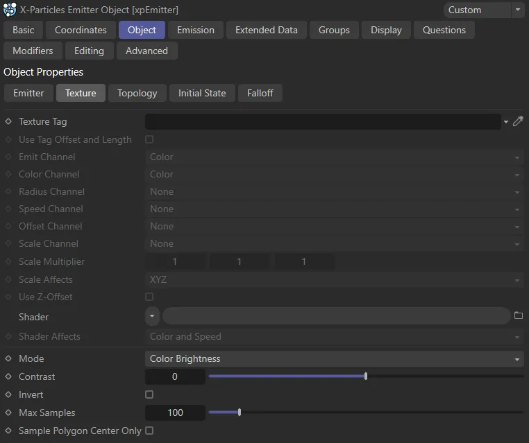529x443 pixels.
Task: Click the Contrast keyframe diamond
Action: pyautogui.click(x=8, y=376)
